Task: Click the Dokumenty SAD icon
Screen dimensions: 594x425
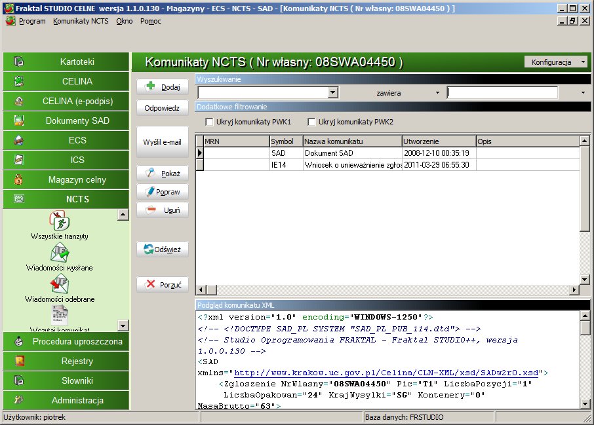Action: pos(18,120)
